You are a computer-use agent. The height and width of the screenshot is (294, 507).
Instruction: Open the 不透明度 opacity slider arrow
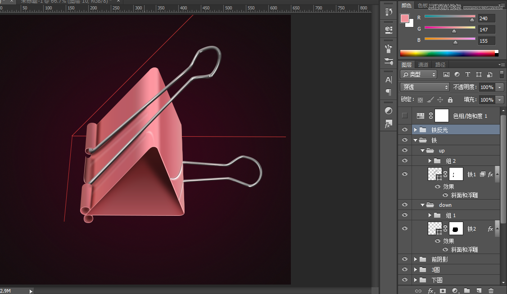coord(500,87)
